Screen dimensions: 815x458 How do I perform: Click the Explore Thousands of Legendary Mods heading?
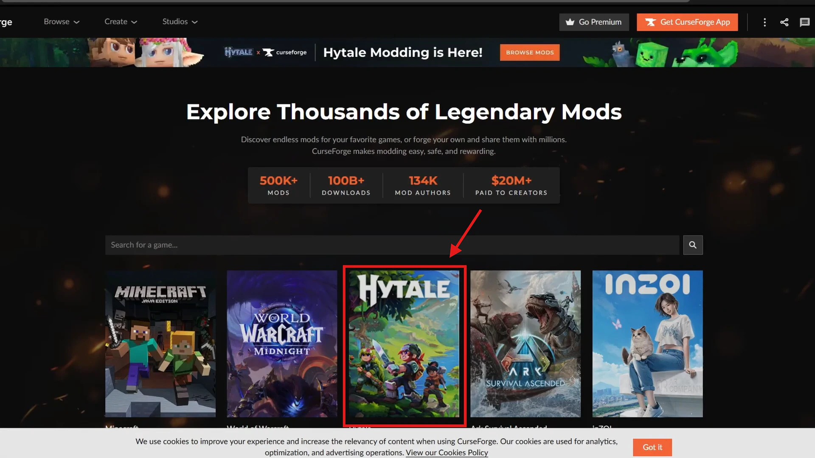pyautogui.click(x=404, y=112)
